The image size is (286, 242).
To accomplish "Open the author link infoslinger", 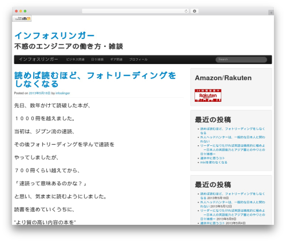I will pyautogui.click(x=63, y=93).
